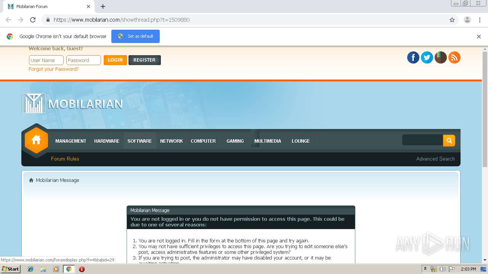488x274 pixels.
Task: Bookmark this page with star icon
Action: click(452, 20)
